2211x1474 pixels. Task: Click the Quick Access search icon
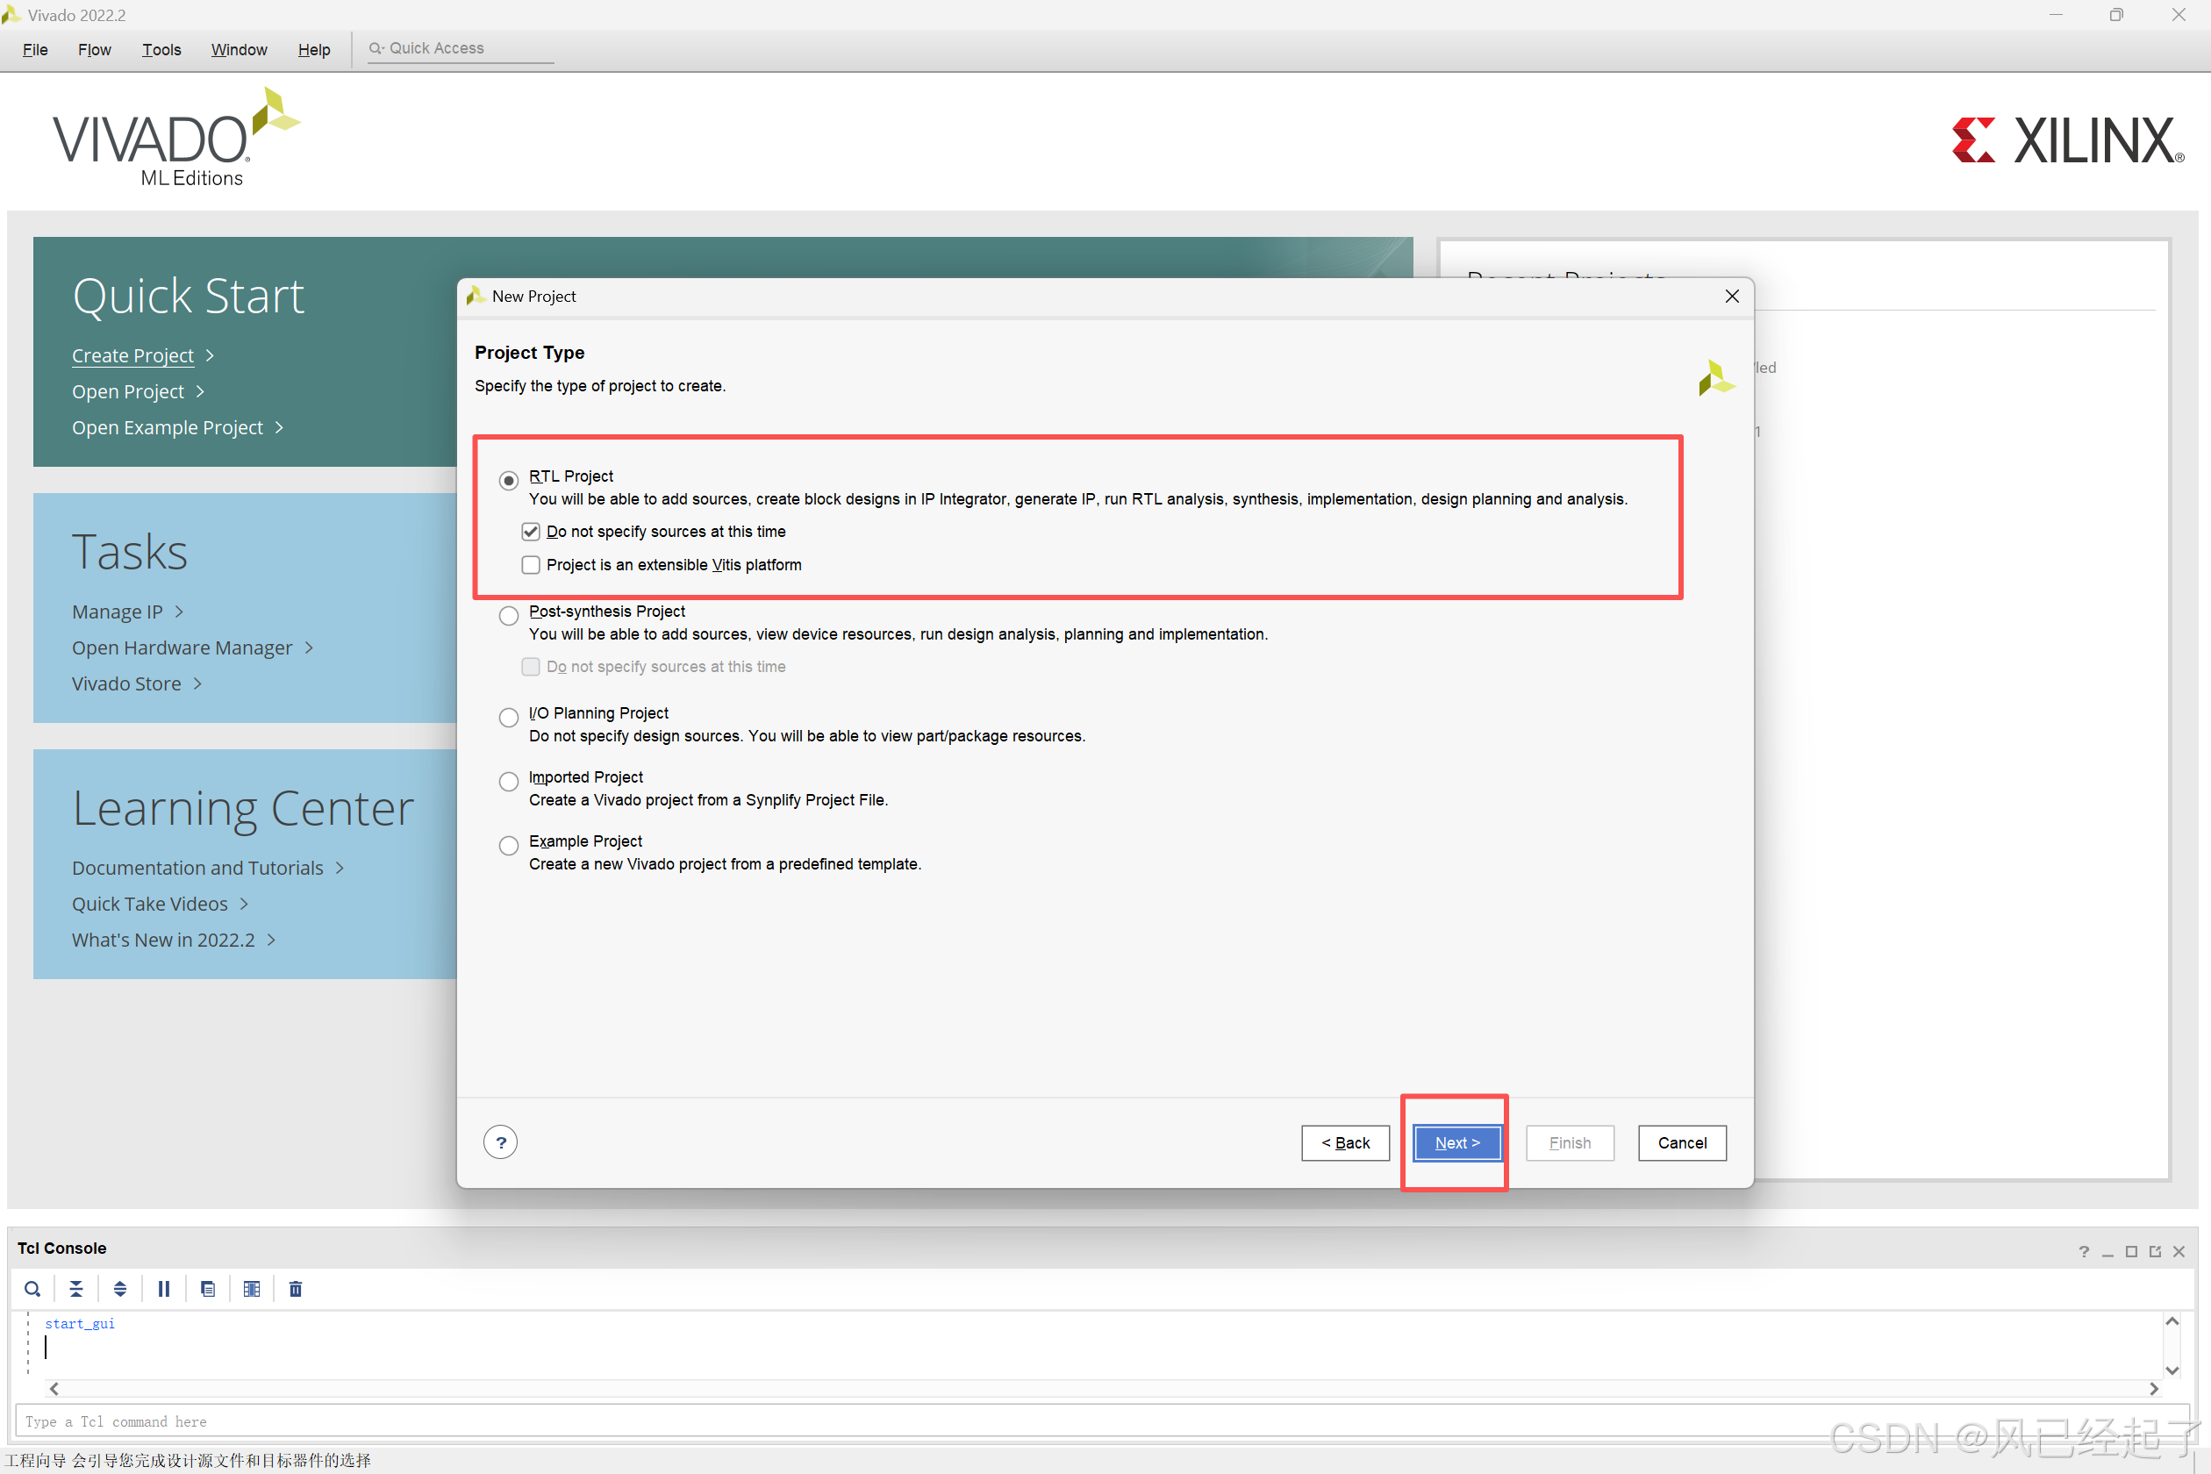point(376,48)
